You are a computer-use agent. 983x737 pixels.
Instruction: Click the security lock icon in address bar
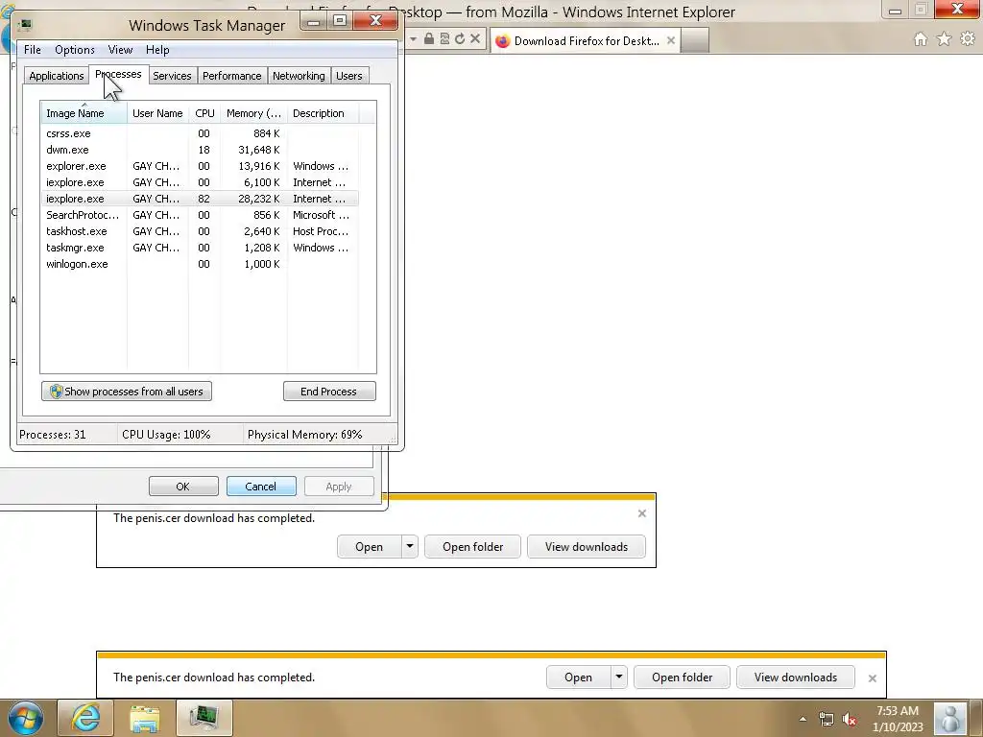pos(429,38)
